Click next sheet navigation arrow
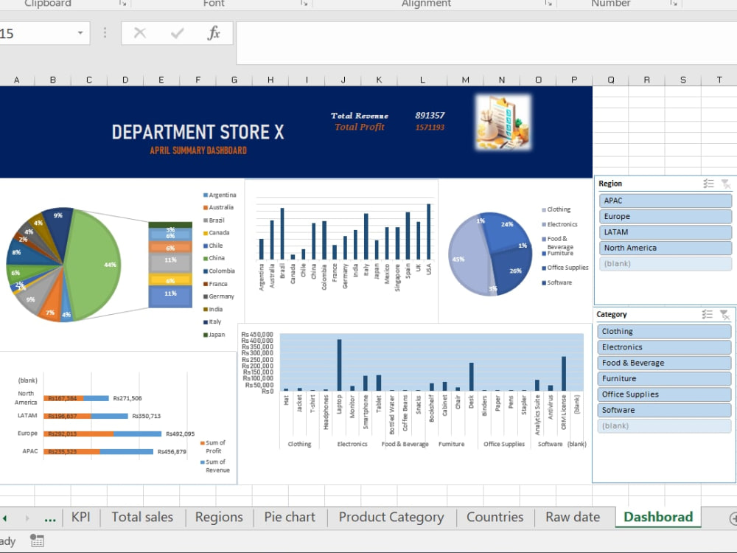This screenshot has height=553, width=737. click(x=27, y=518)
